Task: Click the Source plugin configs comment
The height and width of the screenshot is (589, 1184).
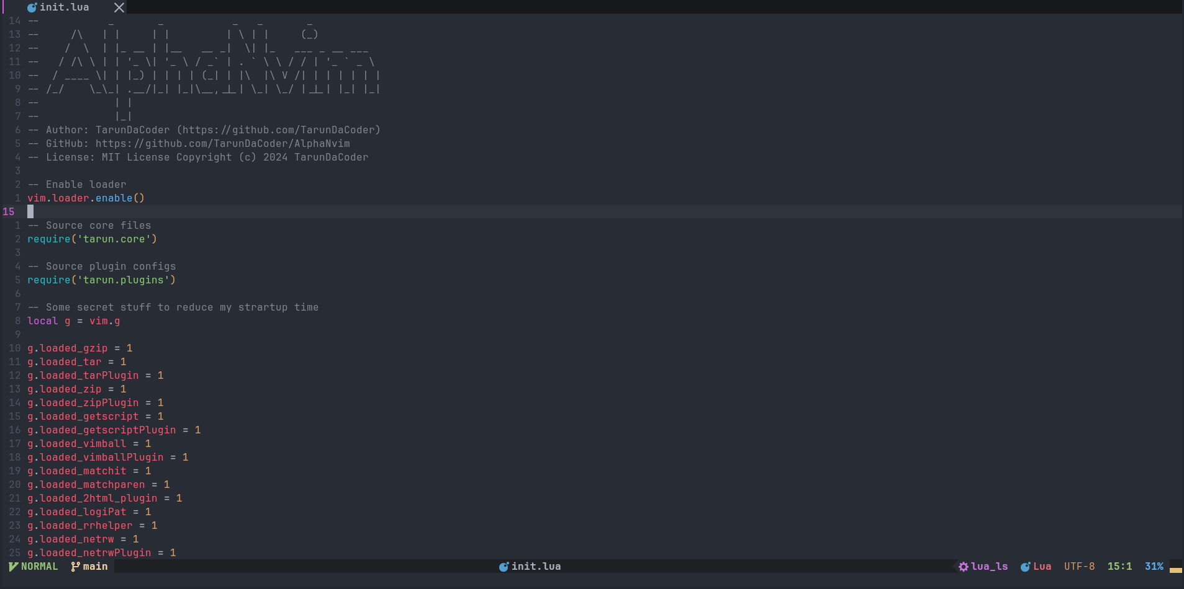Action: click(x=102, y=267)
